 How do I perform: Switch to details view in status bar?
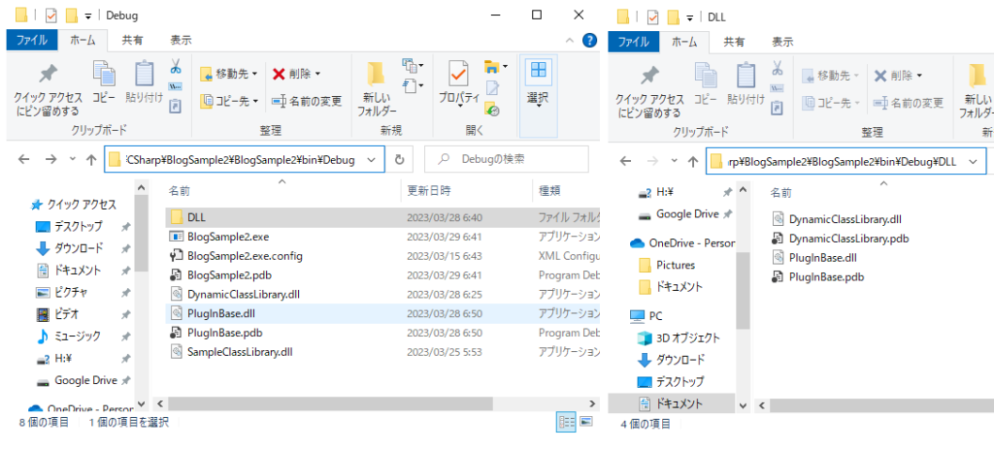coord(566,422)
